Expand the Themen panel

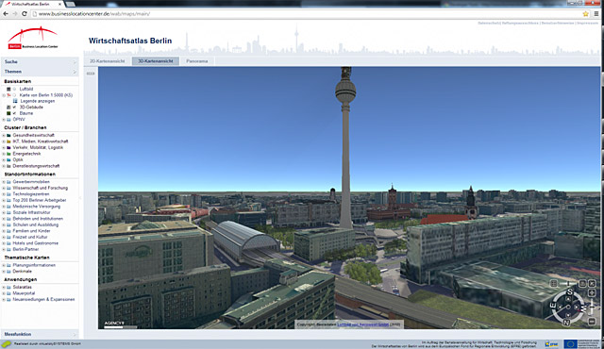click(x=40, y=72)
